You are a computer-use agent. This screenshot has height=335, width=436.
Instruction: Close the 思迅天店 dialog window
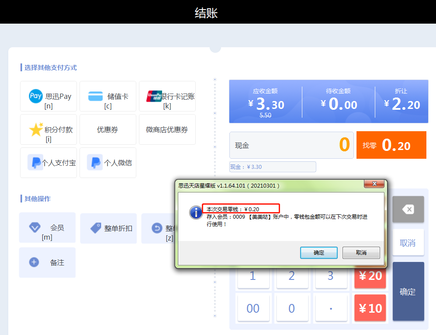[x=374, y=185]
